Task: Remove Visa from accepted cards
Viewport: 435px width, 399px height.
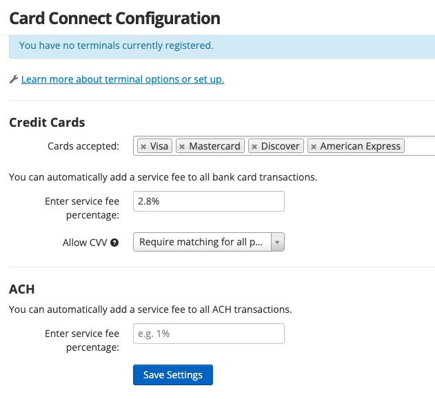Action: click(143, 146)
